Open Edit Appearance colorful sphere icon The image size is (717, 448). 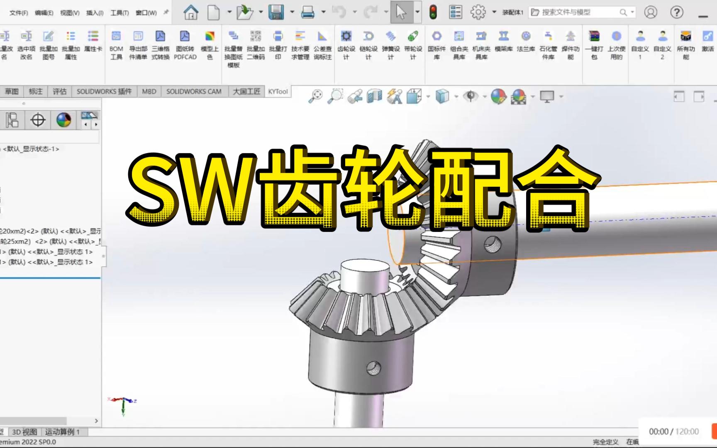point(498,96)
